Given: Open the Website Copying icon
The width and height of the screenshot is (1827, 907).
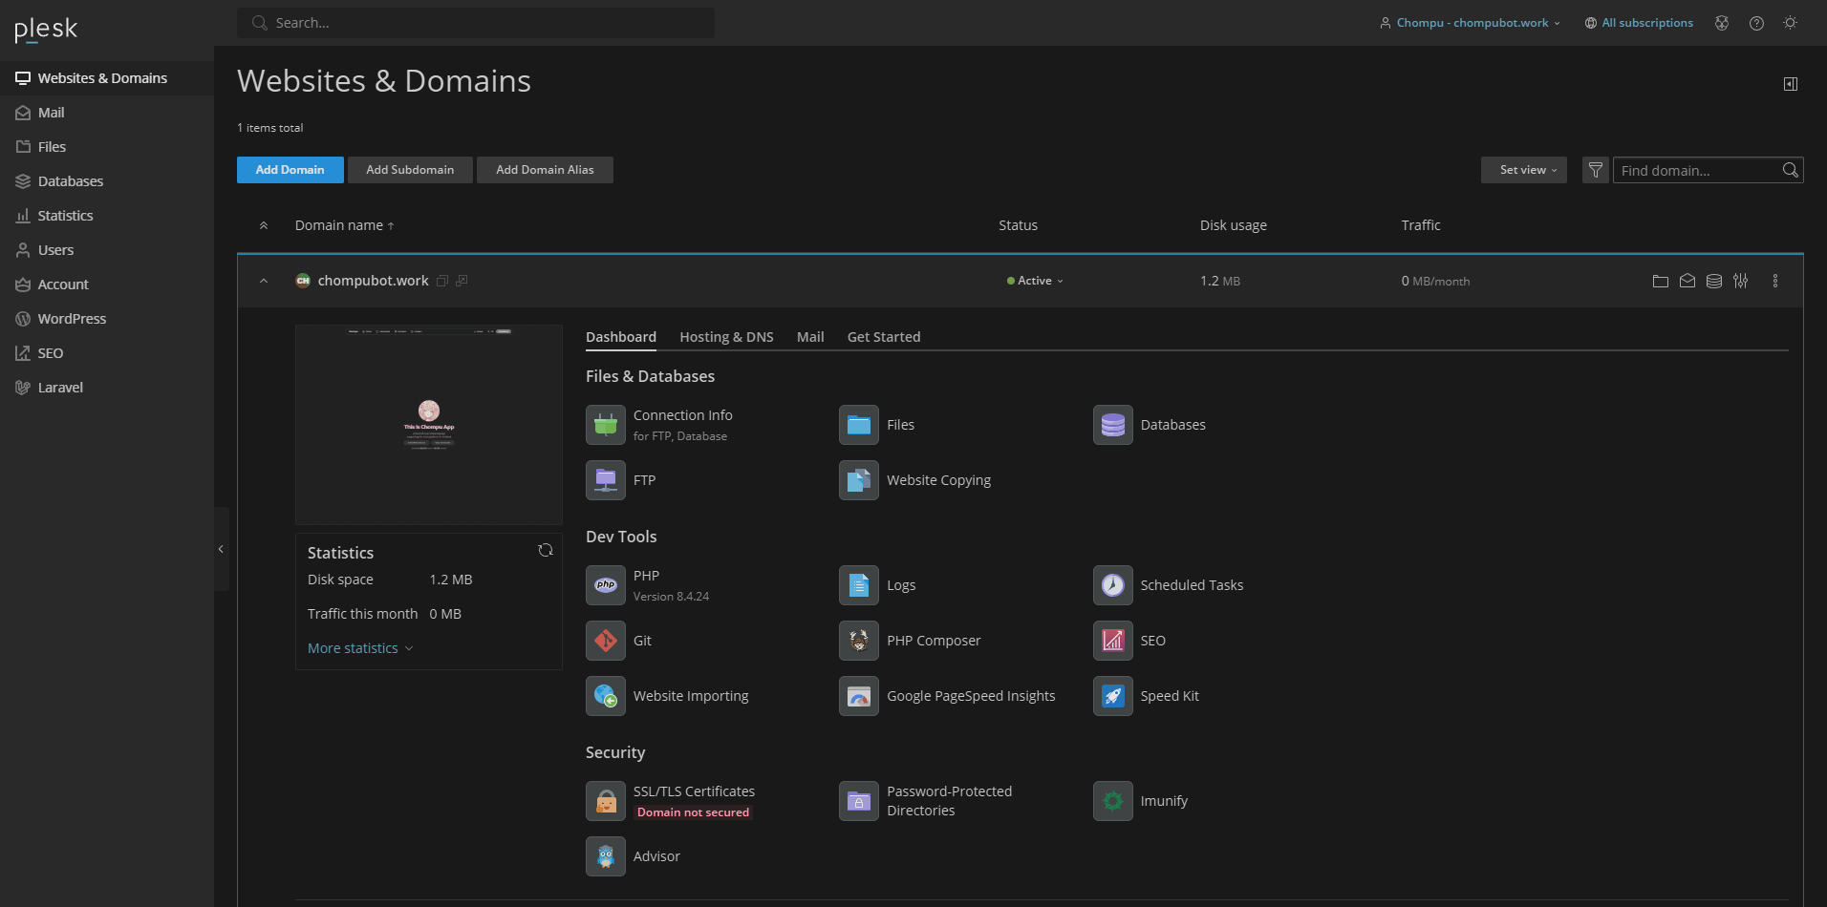Looking at the screenshot, I should coord(859,480).
